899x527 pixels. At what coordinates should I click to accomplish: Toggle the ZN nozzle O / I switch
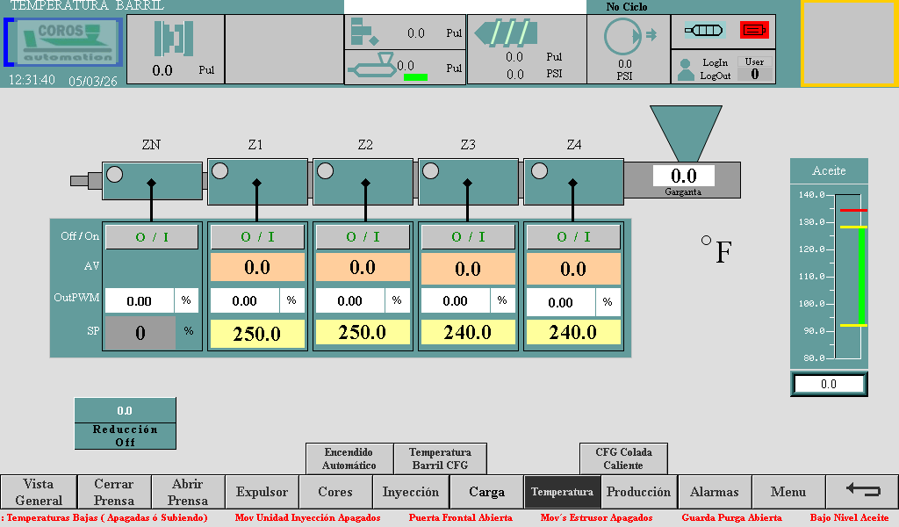[152, 237]
